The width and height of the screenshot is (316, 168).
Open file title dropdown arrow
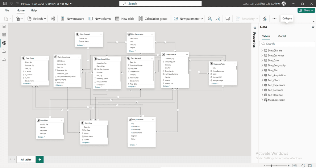point(71,4)
